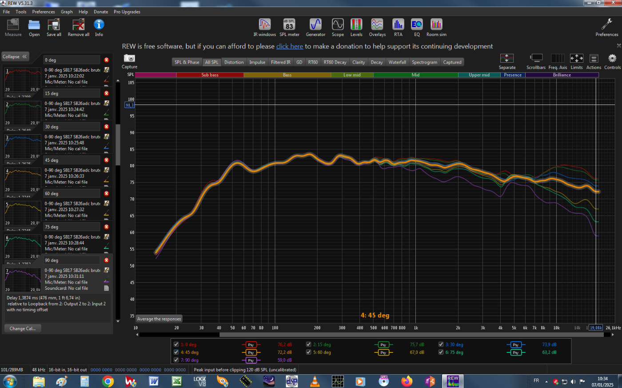Follow the 'click here' donation link

[x=290, y=46]
